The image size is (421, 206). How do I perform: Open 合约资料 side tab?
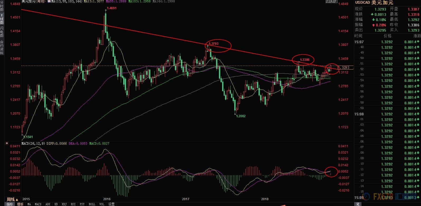2,47
